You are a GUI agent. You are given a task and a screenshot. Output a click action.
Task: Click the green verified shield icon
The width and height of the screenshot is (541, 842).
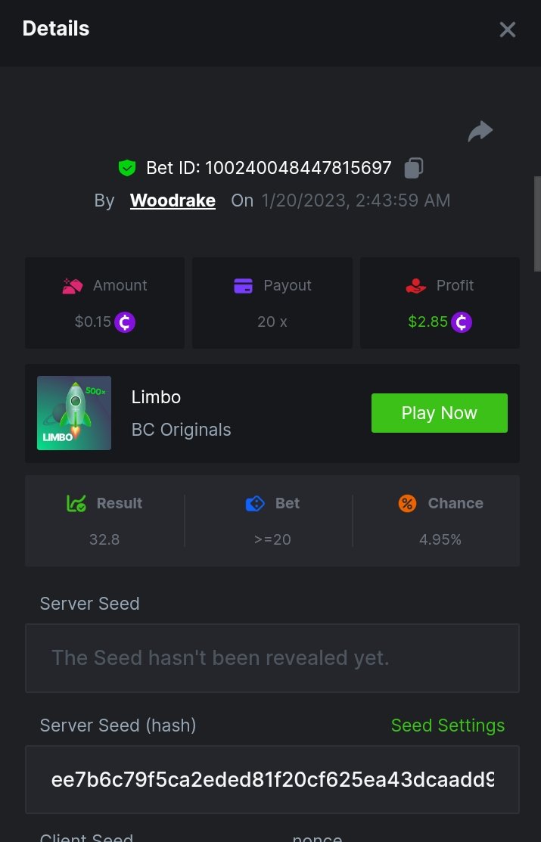pos(126,167)
